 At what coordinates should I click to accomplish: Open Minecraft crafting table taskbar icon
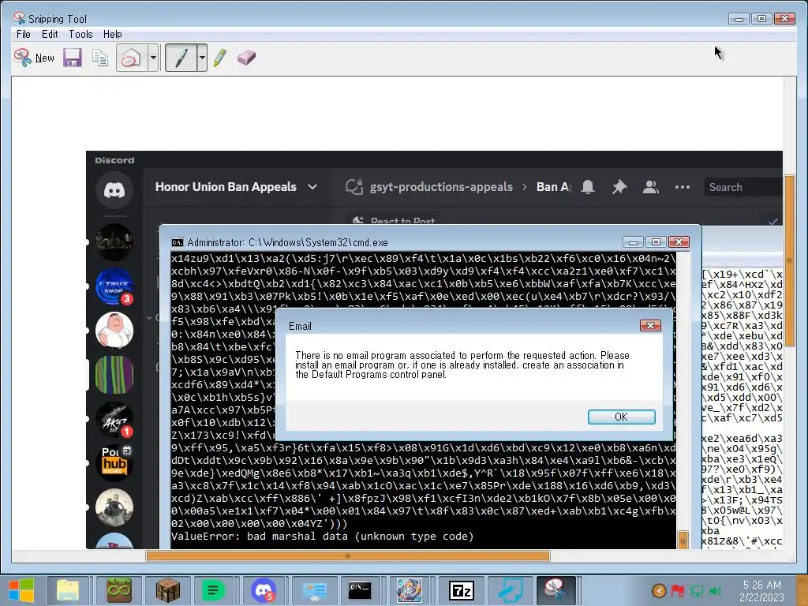pyautogui.click(x=168, y=590)
